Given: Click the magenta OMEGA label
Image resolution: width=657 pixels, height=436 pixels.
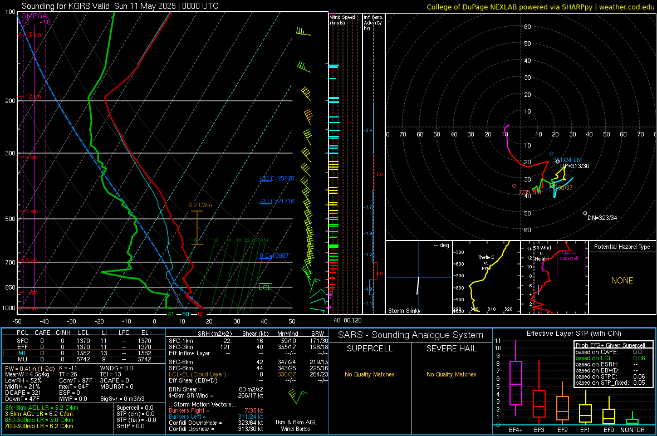Looking at the screenshot, I should point(34,16).
